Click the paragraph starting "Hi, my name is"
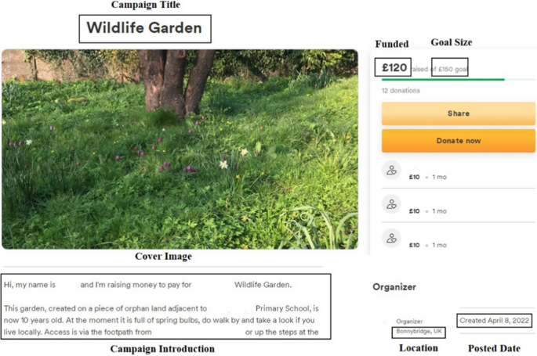 147,285
